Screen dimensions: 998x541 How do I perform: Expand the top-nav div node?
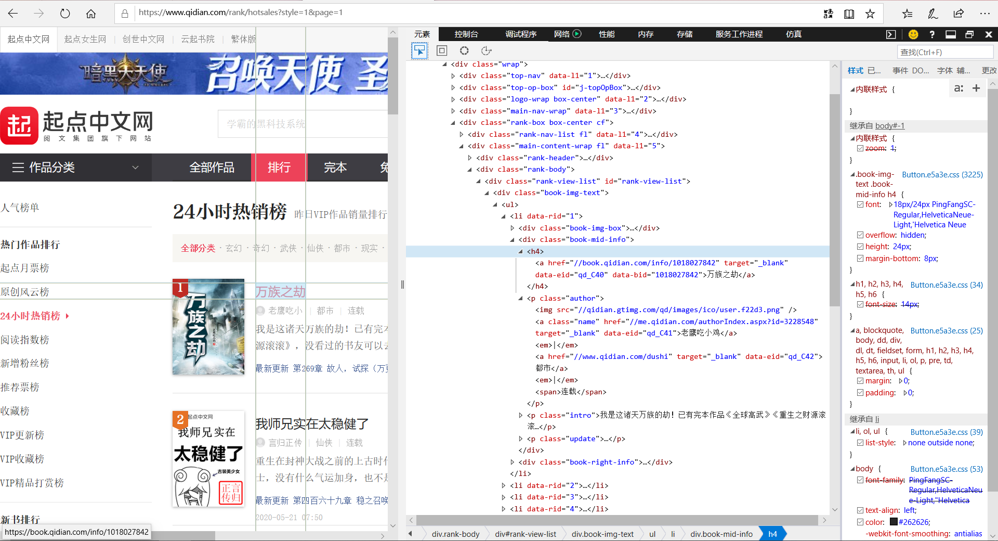pos(453,76)
